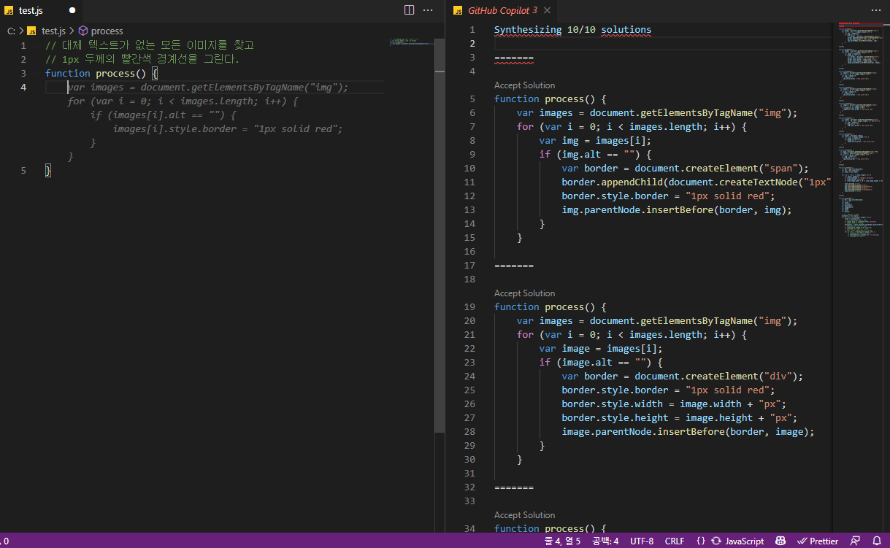Click the sync icon next to JavaScript

click(716, 541)
